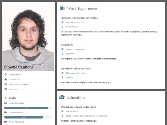Click the location pin beside El Barco
Viewport: 167px width, 125px height.
[x=62, y=54]
